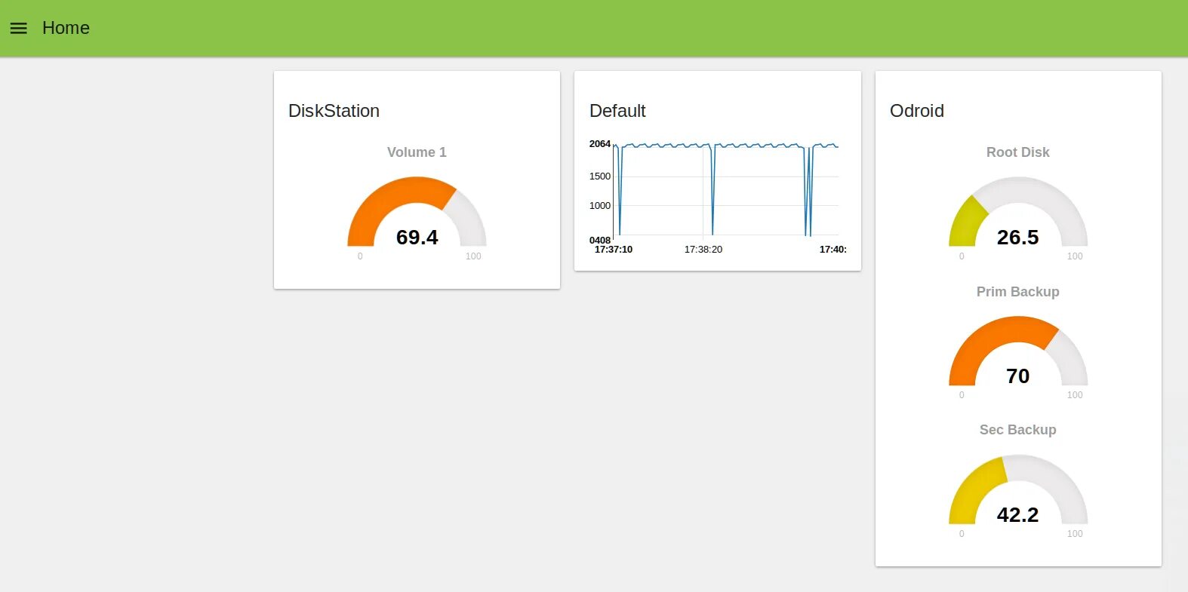Click the 69.4 gauge value
This screenshot has height=592, width=1188.
[x=417, y=238]
